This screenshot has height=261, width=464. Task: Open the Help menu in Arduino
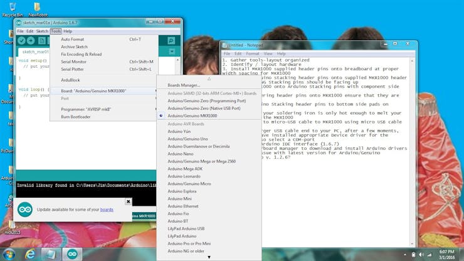coord(68,31)
